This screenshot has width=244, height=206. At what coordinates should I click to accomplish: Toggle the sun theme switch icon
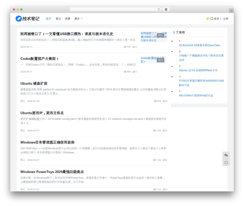click(207, 19)
